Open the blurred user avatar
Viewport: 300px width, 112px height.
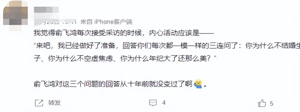point(15,16)
